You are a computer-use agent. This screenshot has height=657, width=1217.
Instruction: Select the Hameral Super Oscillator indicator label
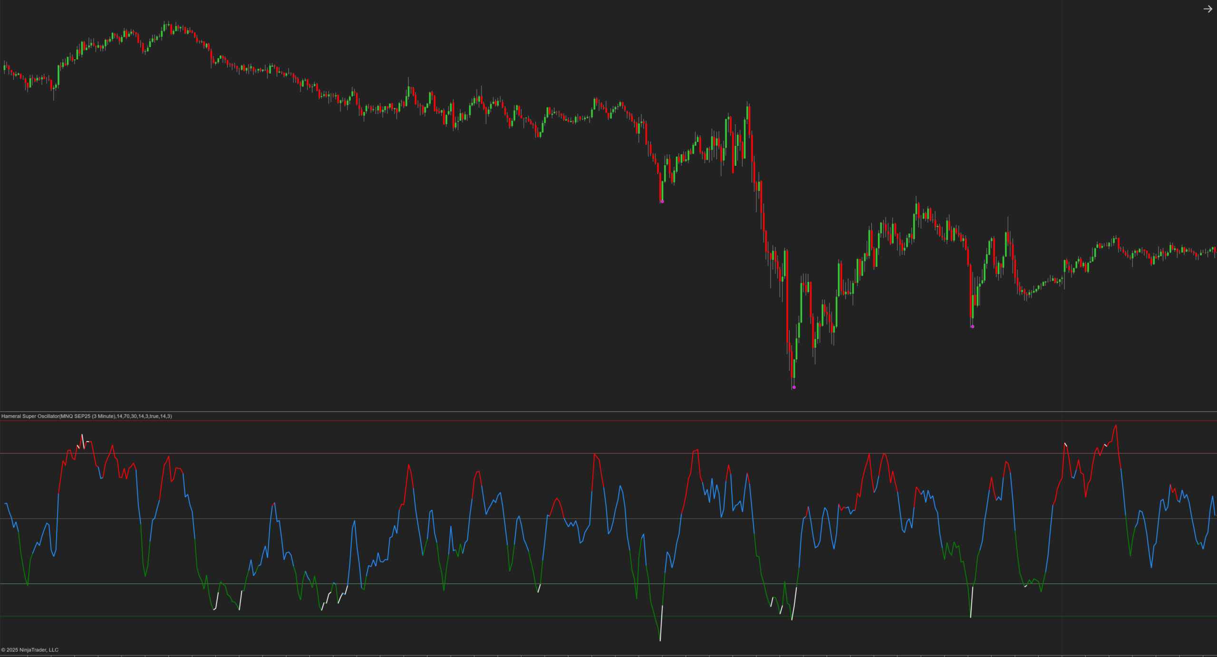[87, 416]
